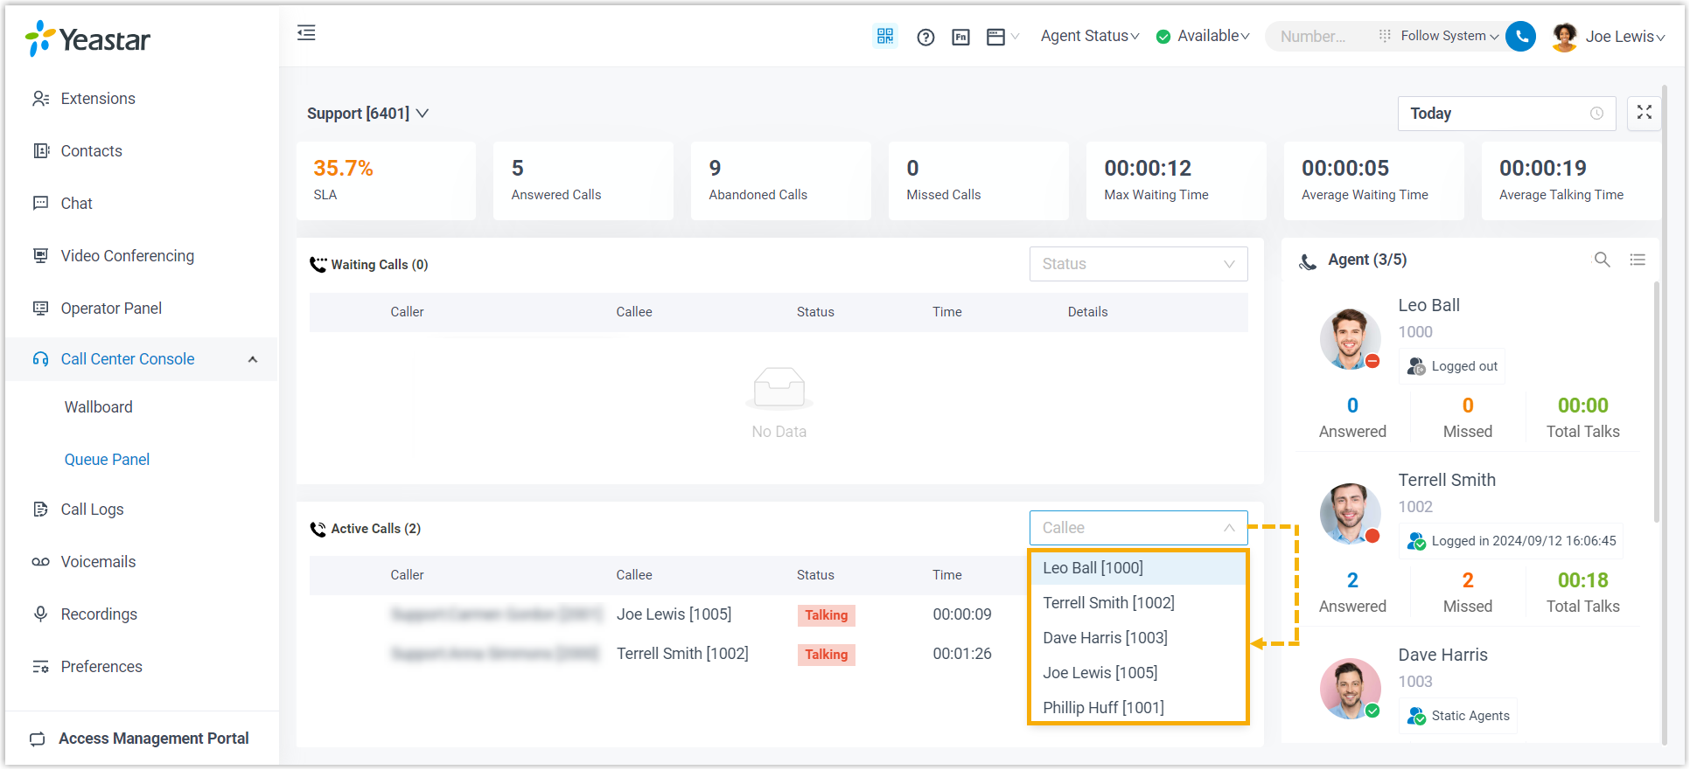Select Dave Harris [1003] from callee list
1690x770 pixels.
(x=1105, y=638)
